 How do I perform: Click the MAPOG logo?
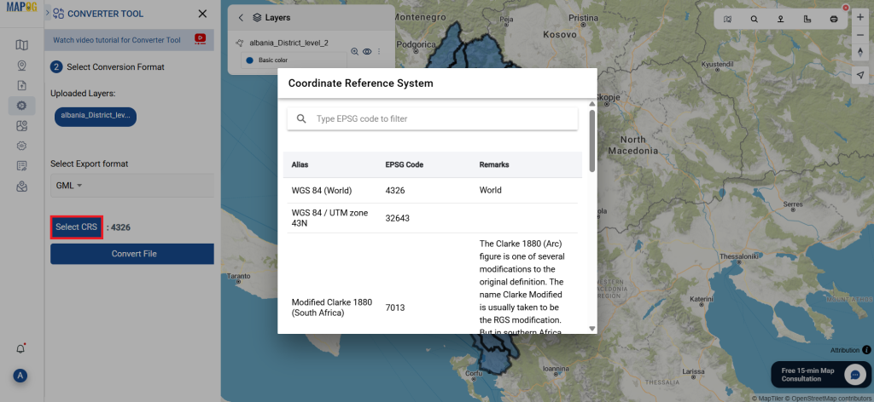point(21,8)
